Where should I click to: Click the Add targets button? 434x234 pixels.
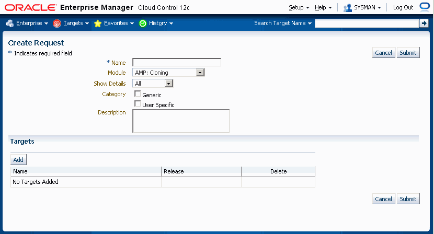(18, 160)
